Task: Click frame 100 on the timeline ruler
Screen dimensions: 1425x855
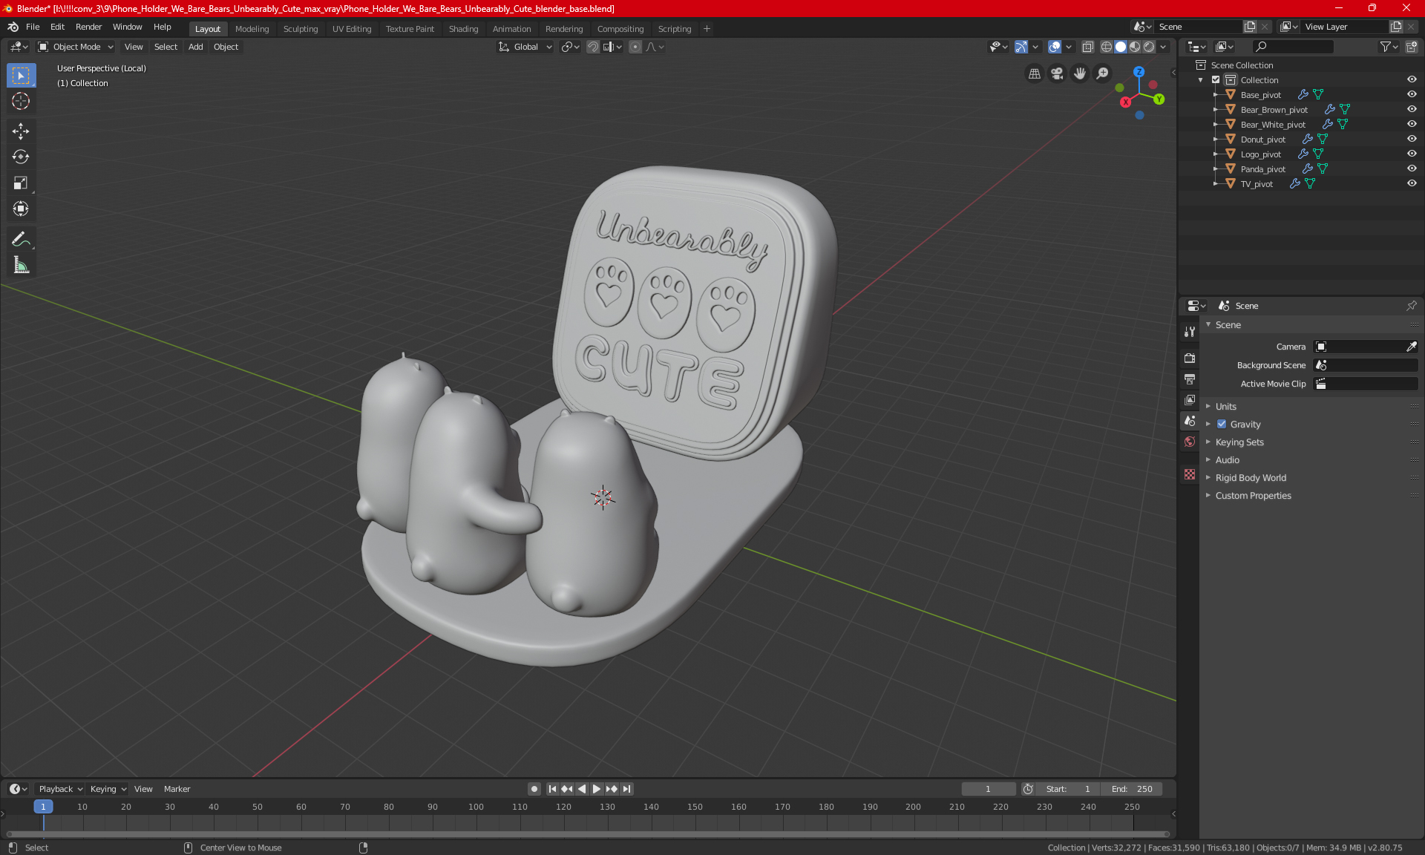Action: pyautogui.click(x=476, y=807)
